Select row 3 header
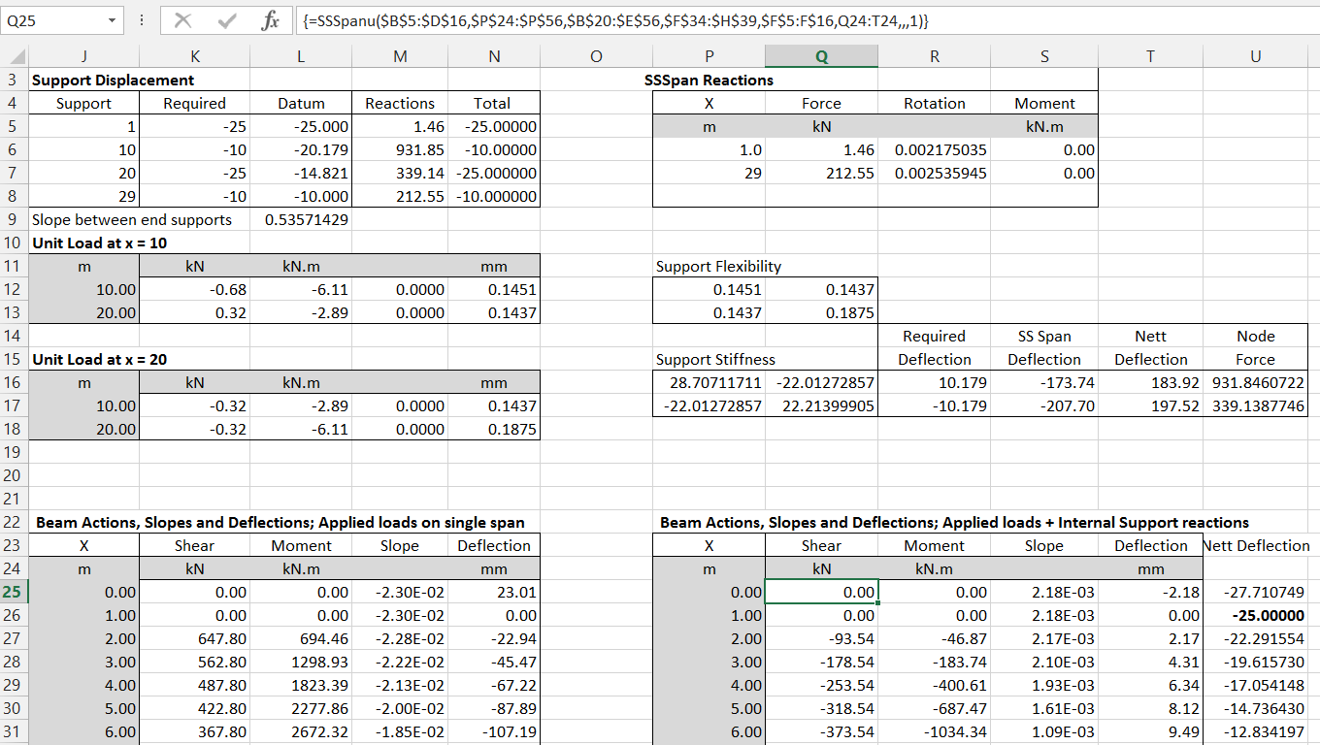This screenshot has height=745, width=1320. (x=14, y=80)
